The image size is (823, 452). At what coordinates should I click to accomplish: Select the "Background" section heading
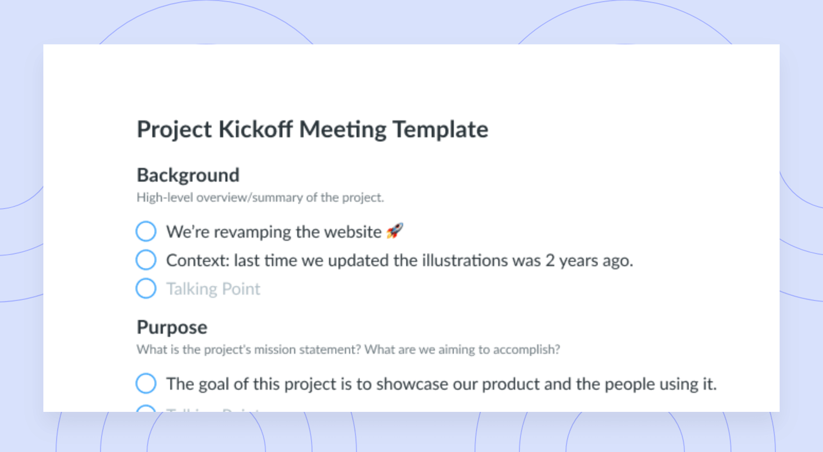[188, 175]
